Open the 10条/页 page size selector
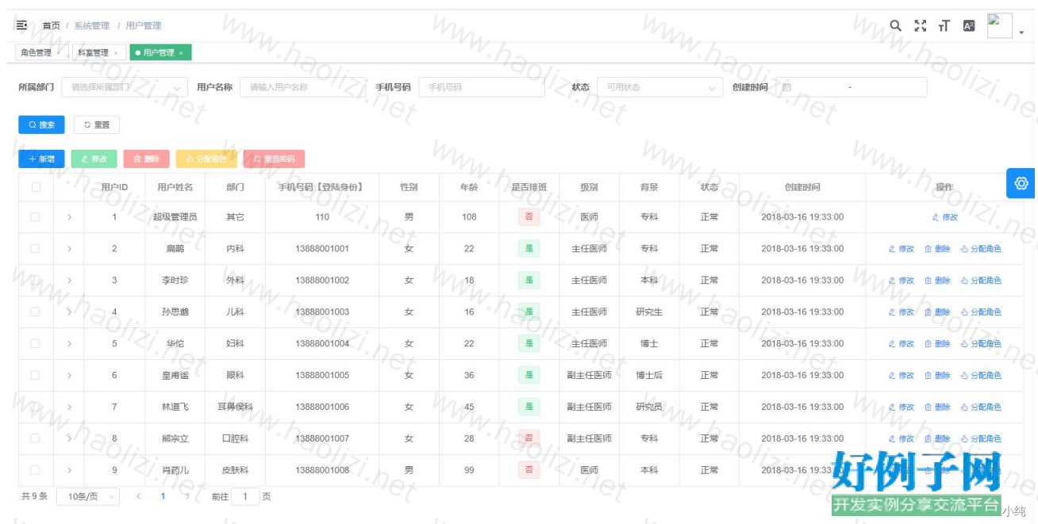Screen dimensions: 1038x524 pyautogui.click(x=87, y=496)
